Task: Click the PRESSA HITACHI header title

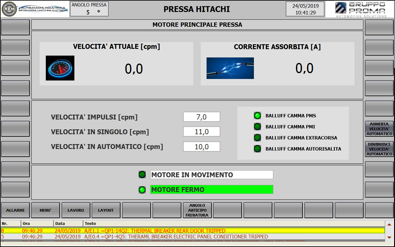Action: pos(197,9)
